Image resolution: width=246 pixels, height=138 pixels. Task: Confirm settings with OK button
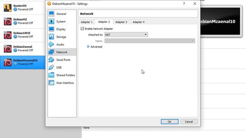click(x=170, y=122)
